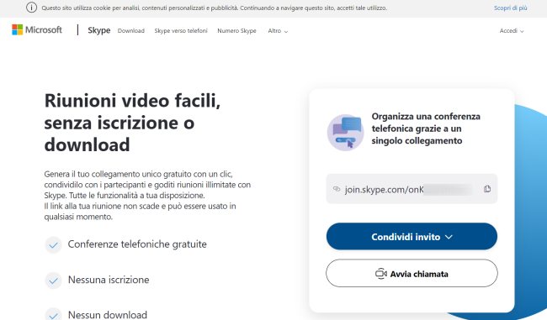
Task: Click the Microsoft logo
Action: [x=37, y=30]
